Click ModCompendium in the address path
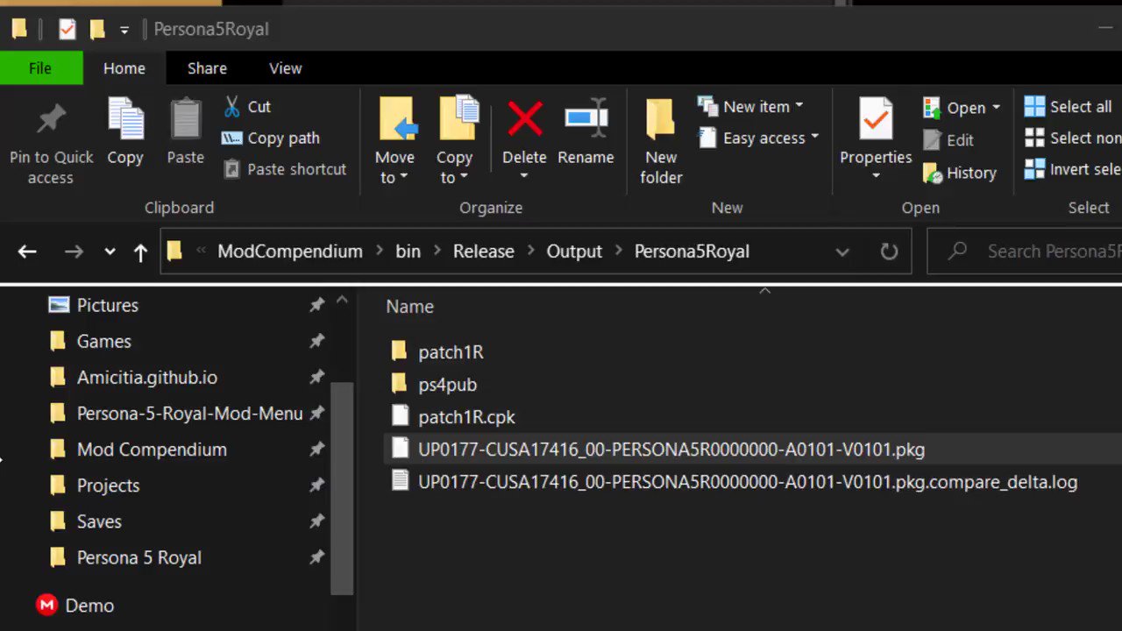The height and width of the screenshot is (631, 1122). (290, 252)
